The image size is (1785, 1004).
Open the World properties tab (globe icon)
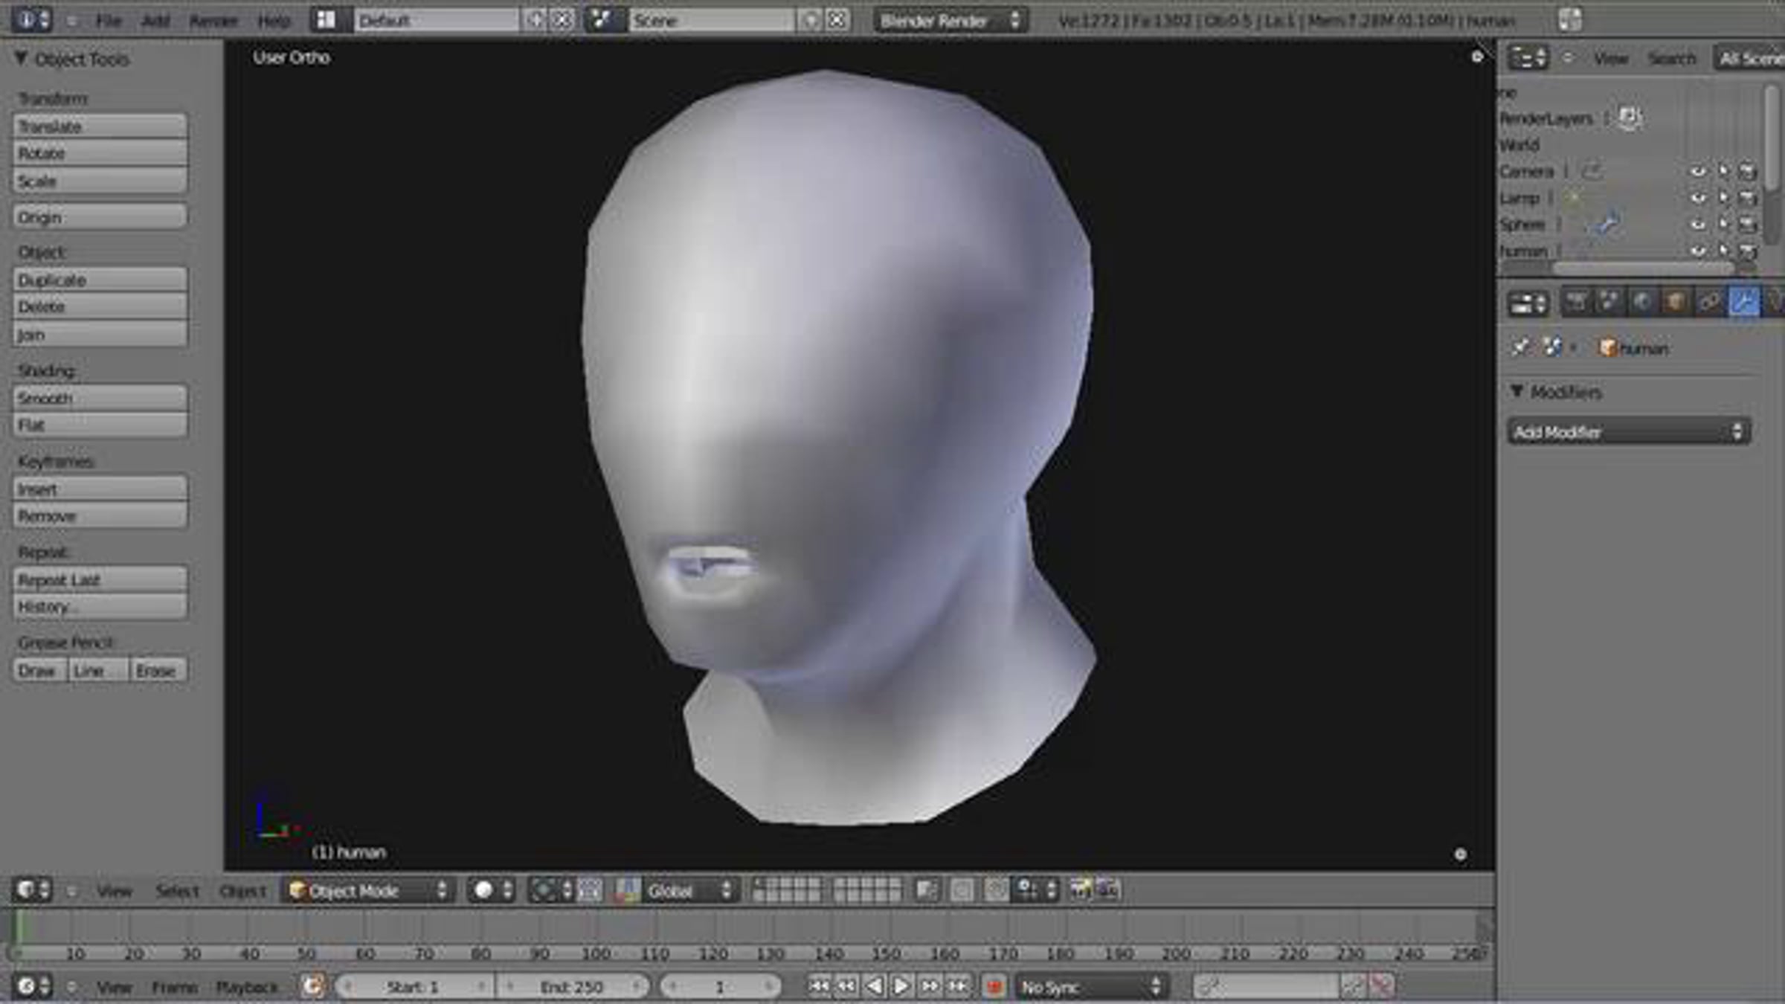click(x=1642, y=302)
